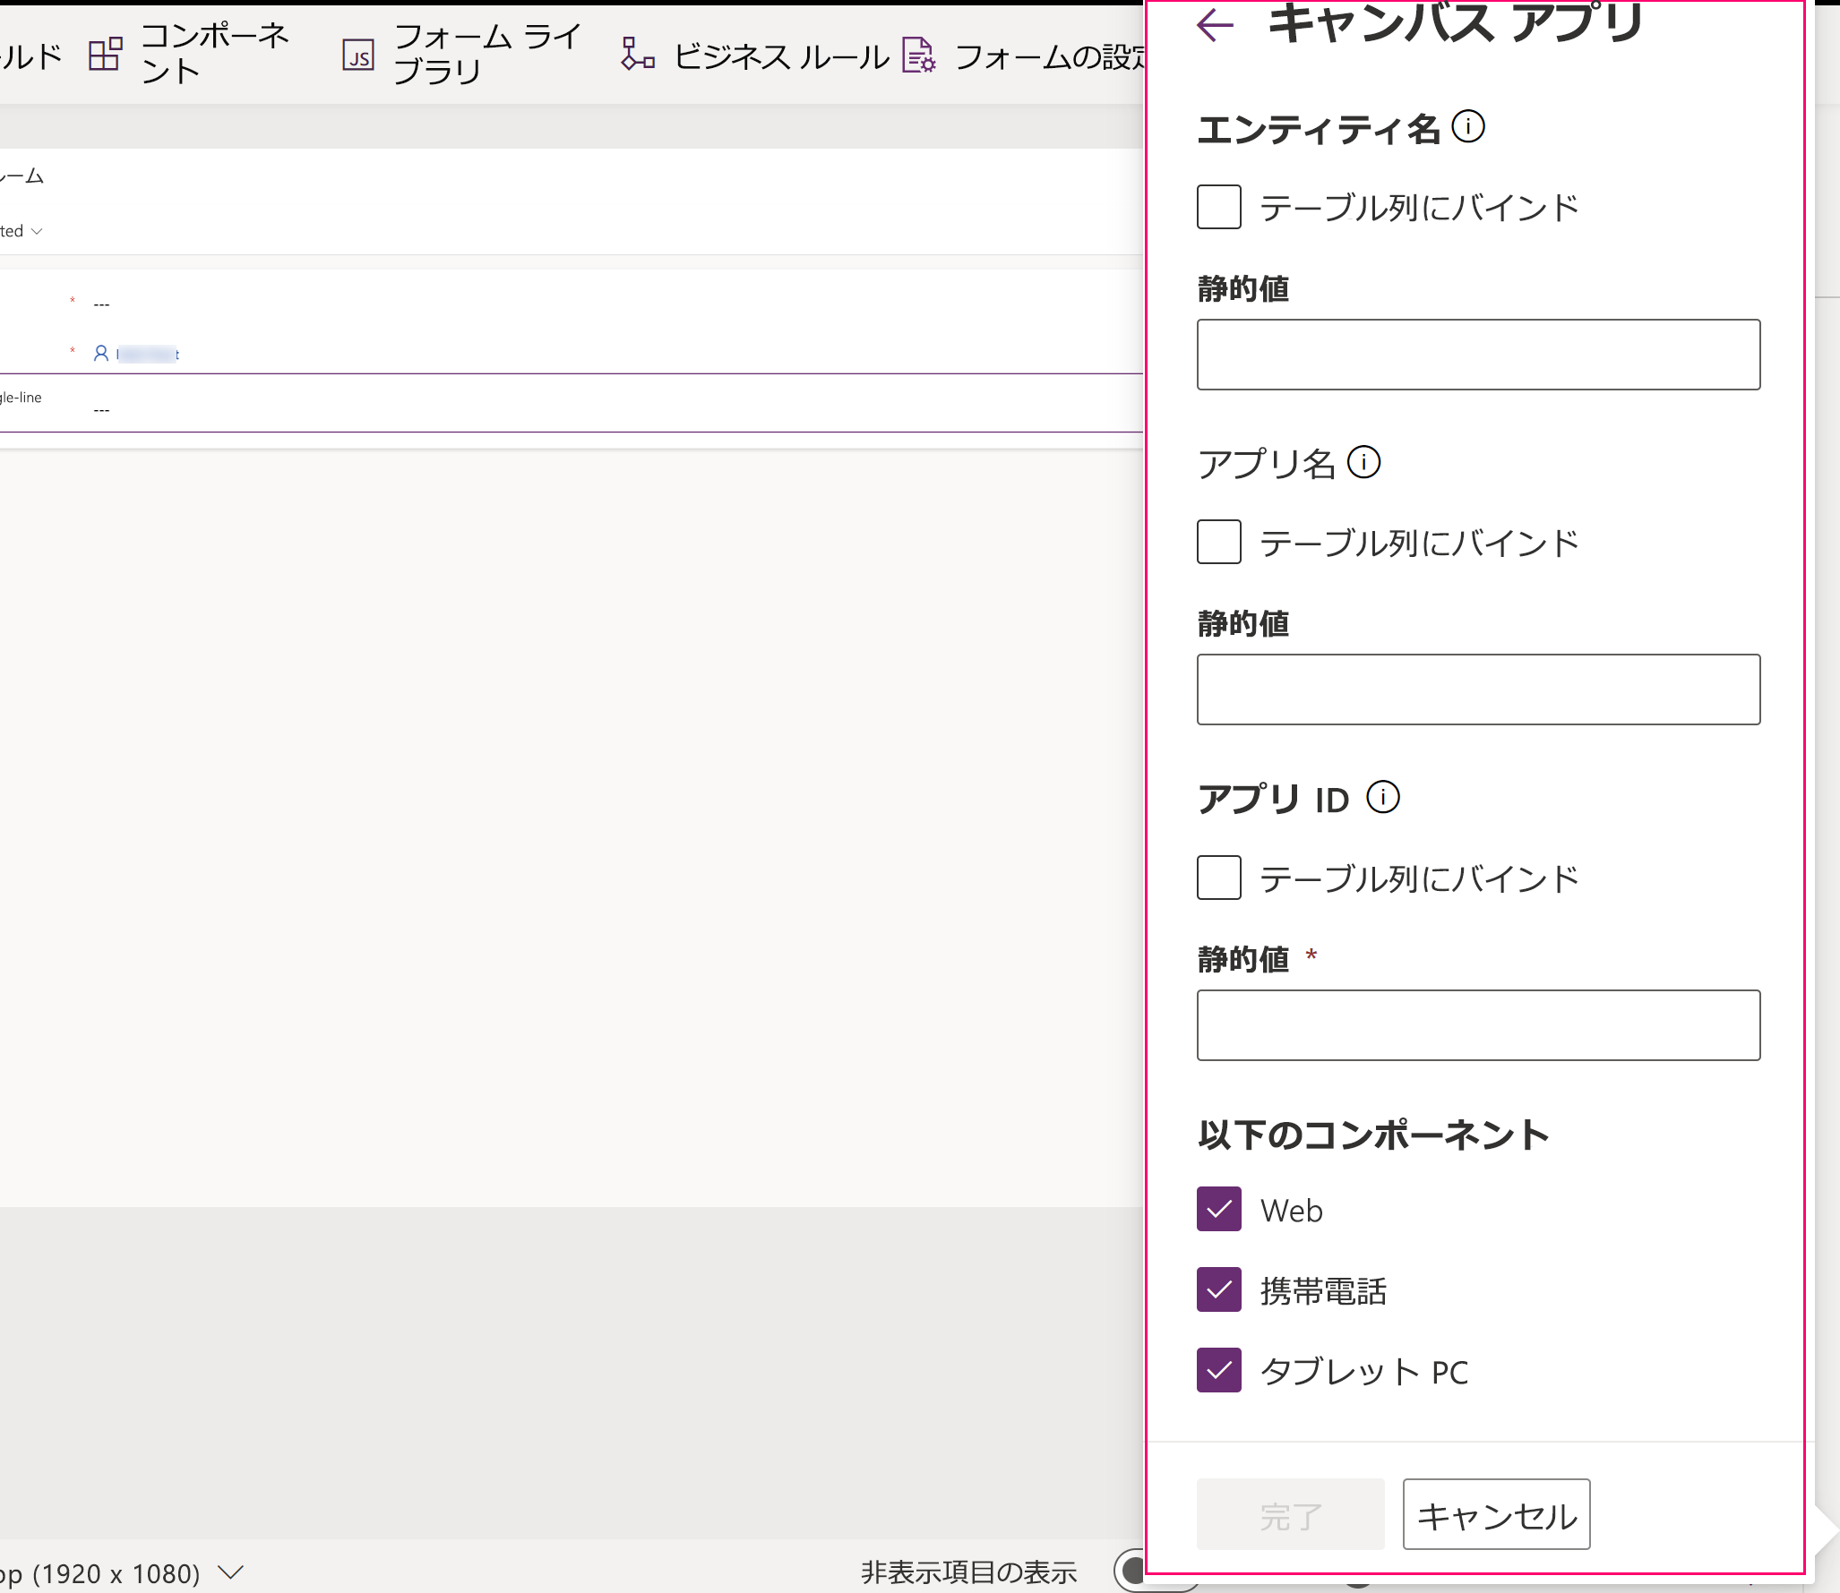Viewport: 1840px width, 1593px height.
Task: Focus the エンティティ名 静的値 input
Action: tap(1479, 355)
